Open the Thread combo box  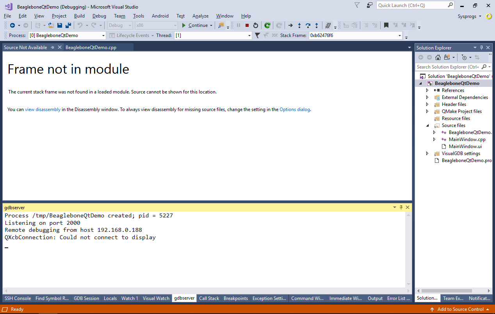click(213, 35)
